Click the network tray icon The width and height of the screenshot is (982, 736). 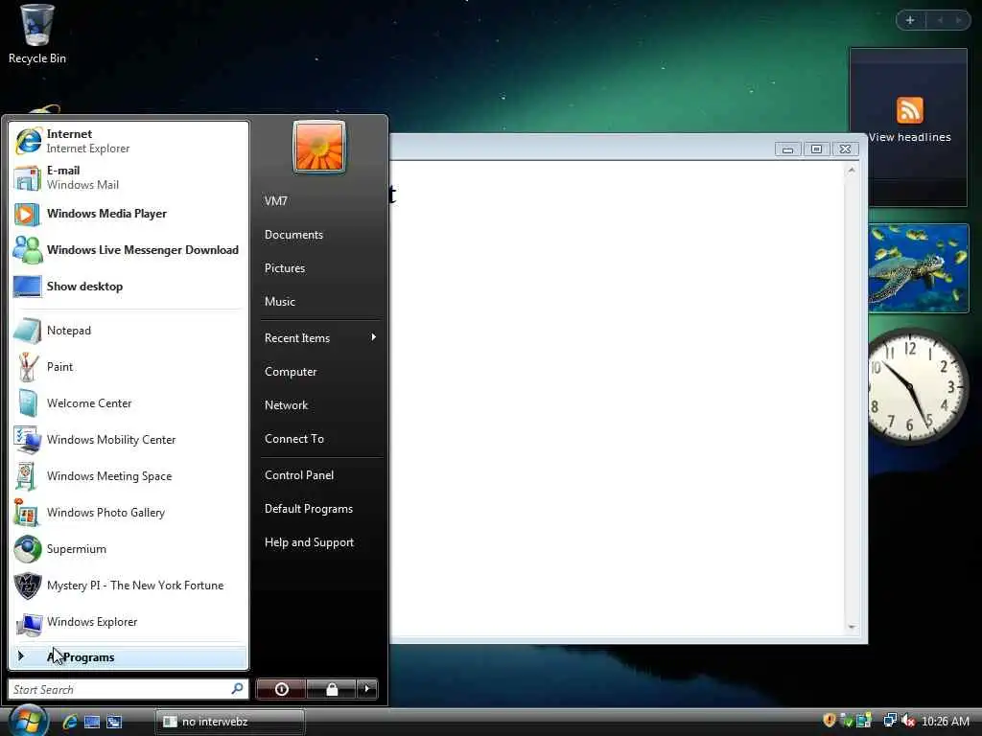(890, 721)
